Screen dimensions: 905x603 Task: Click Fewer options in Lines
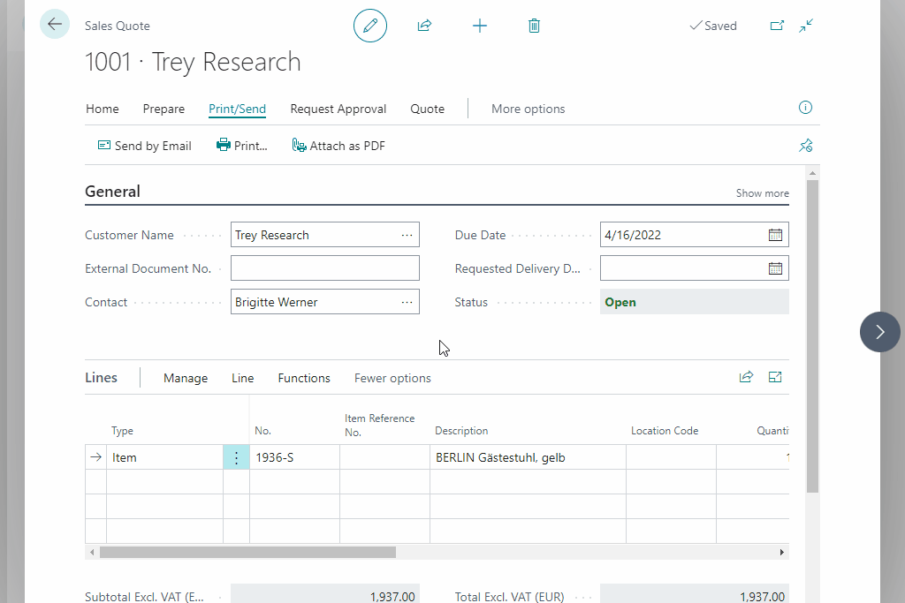392,378
